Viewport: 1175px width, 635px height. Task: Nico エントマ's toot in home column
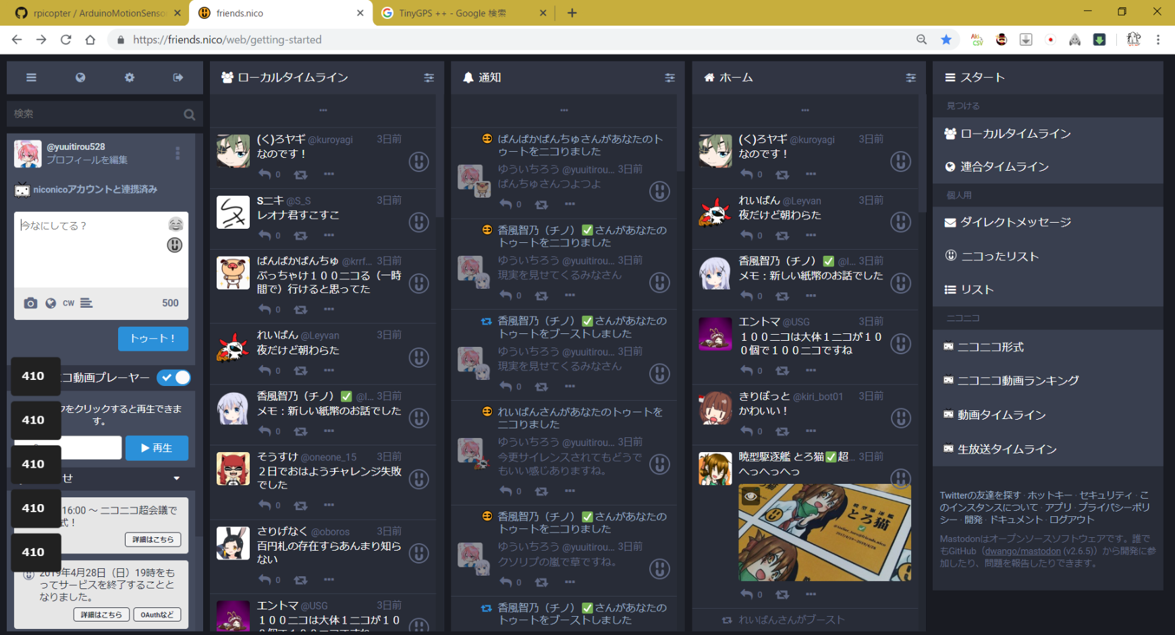tap(901, 344)
